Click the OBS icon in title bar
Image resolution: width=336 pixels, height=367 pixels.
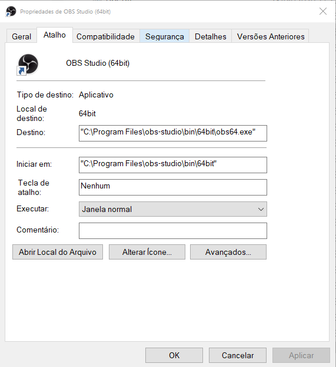pos(11,12)
